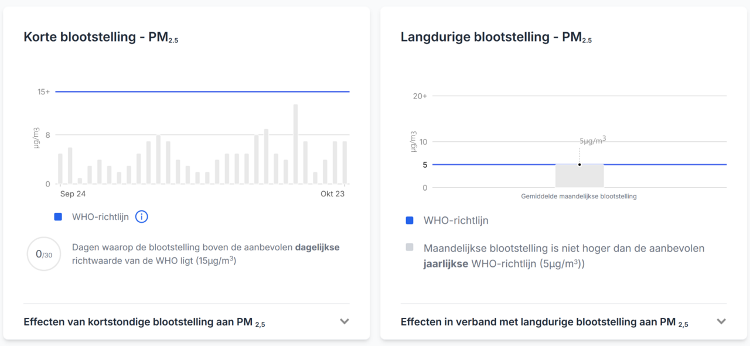Viewport: 750px width, 346px height.
Task: Click the "Gemiddelde maandelijkse blootstelling" axis label
Action: point(578,196)
